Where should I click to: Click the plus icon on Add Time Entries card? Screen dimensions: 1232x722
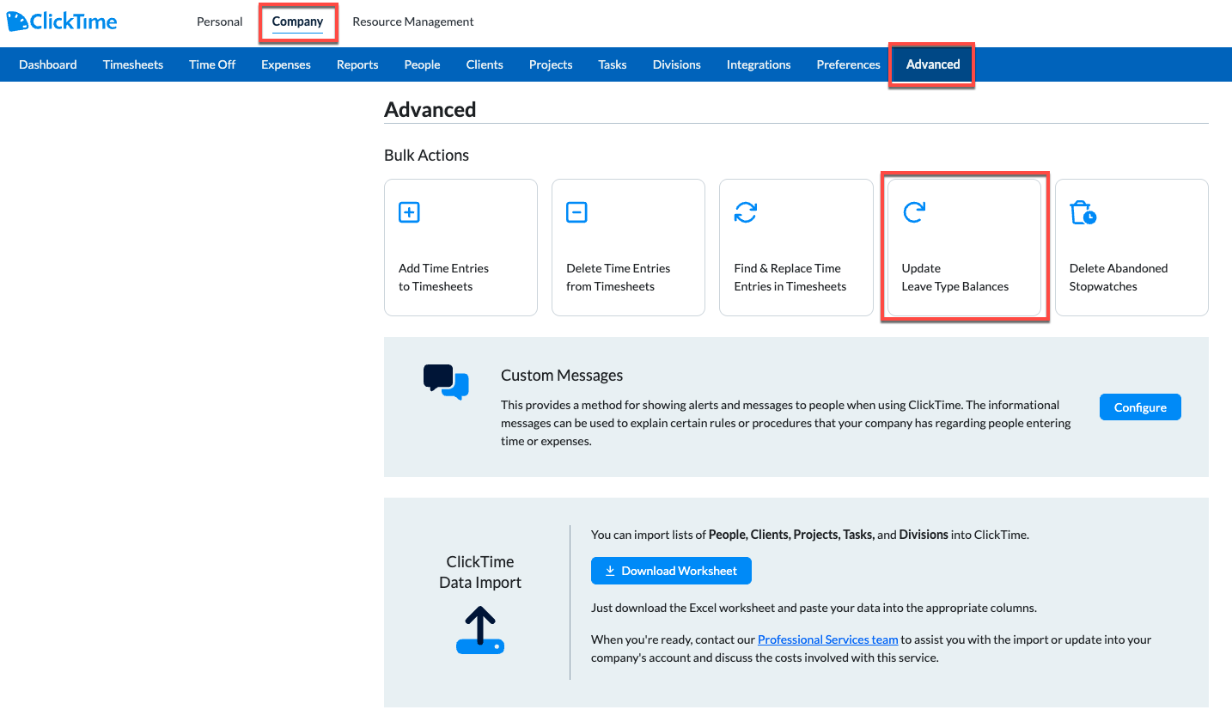(409, 212)
